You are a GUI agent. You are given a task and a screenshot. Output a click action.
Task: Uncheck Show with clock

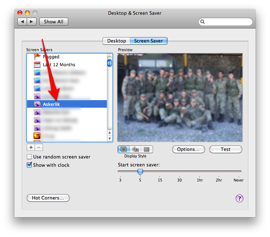pos(29,165)
